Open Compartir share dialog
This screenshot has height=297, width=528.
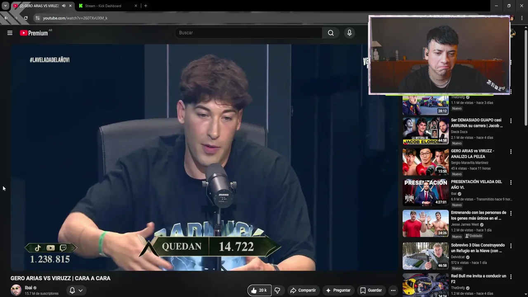pyautogui.click(x=303, y=290)
